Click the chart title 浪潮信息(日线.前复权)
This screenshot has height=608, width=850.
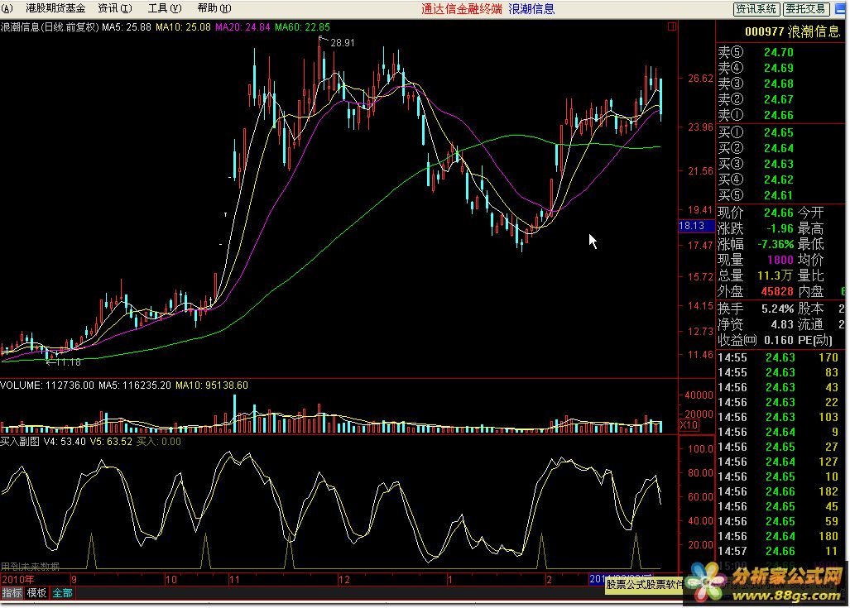[x=50, y=26]
